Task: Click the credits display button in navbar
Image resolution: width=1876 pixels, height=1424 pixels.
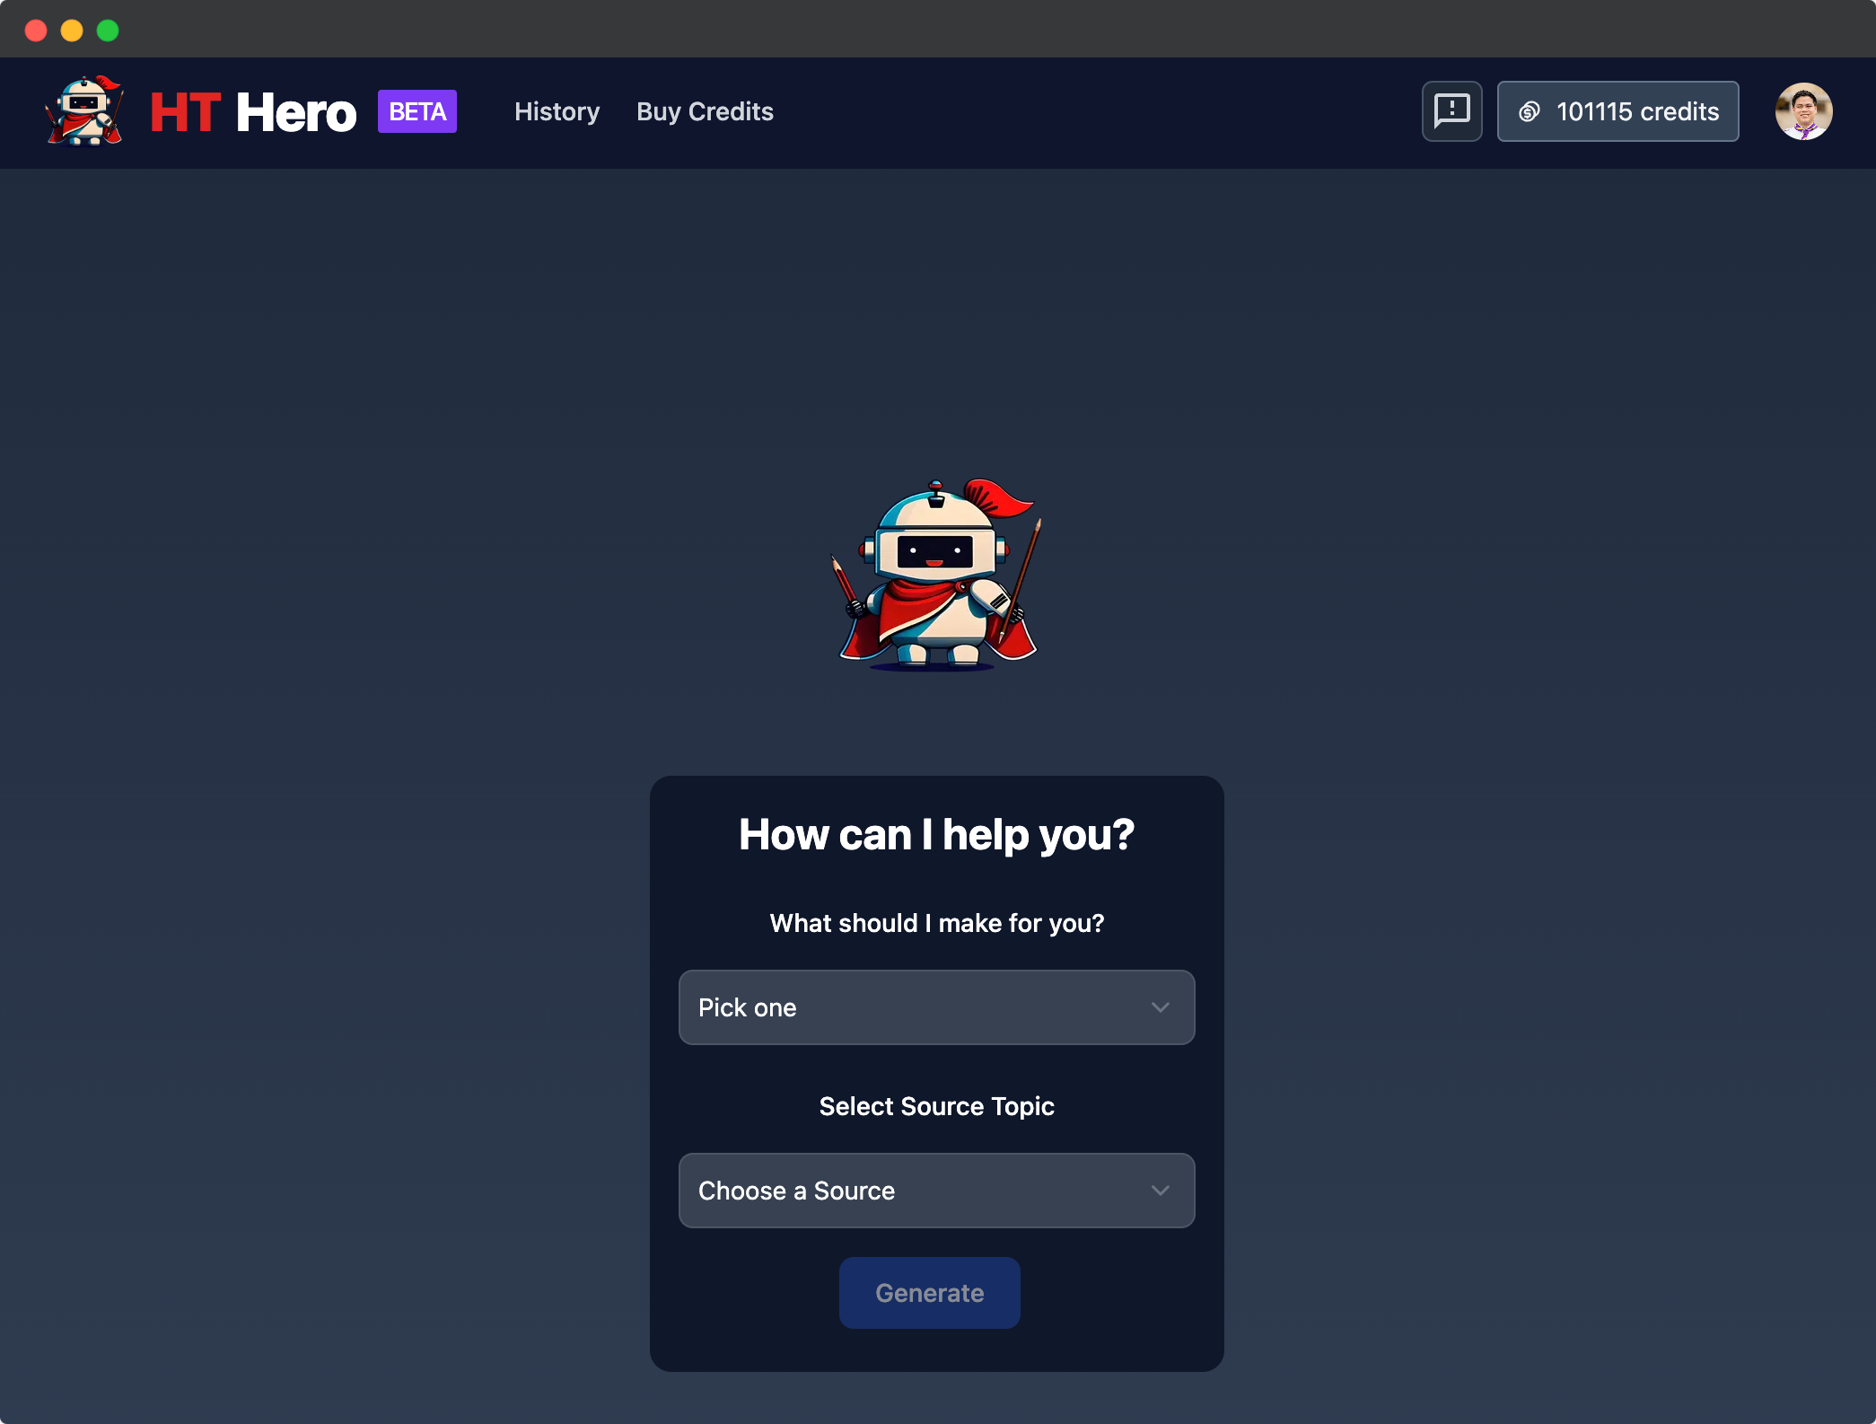Action: click(x=1617, y=110)
